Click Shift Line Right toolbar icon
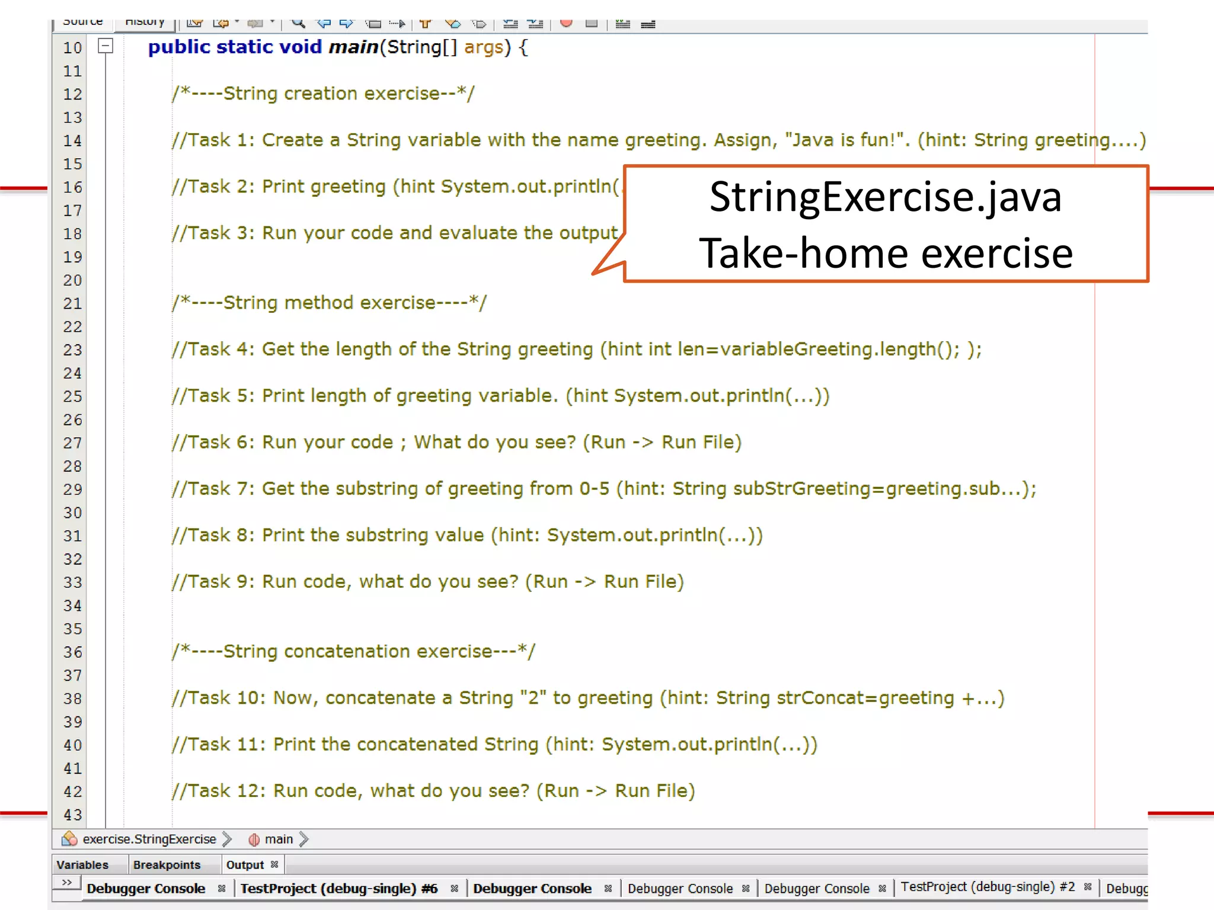This screenshot has height=910, width=1214. click(535, 24)
